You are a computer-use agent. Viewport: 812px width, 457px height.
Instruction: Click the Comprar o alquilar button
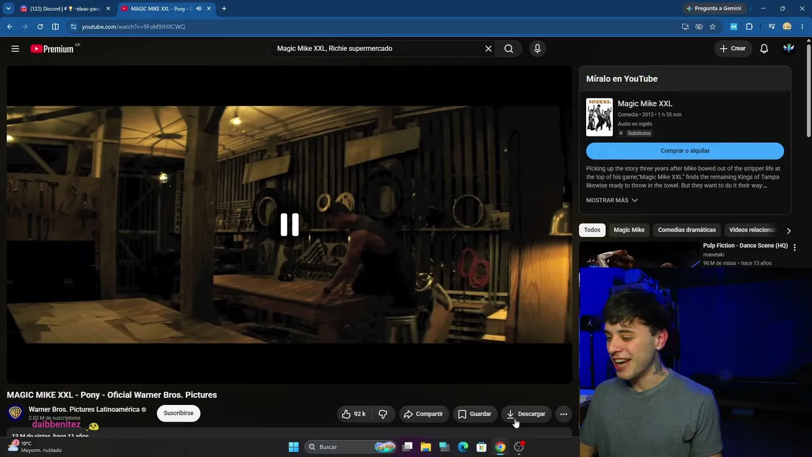685,151
